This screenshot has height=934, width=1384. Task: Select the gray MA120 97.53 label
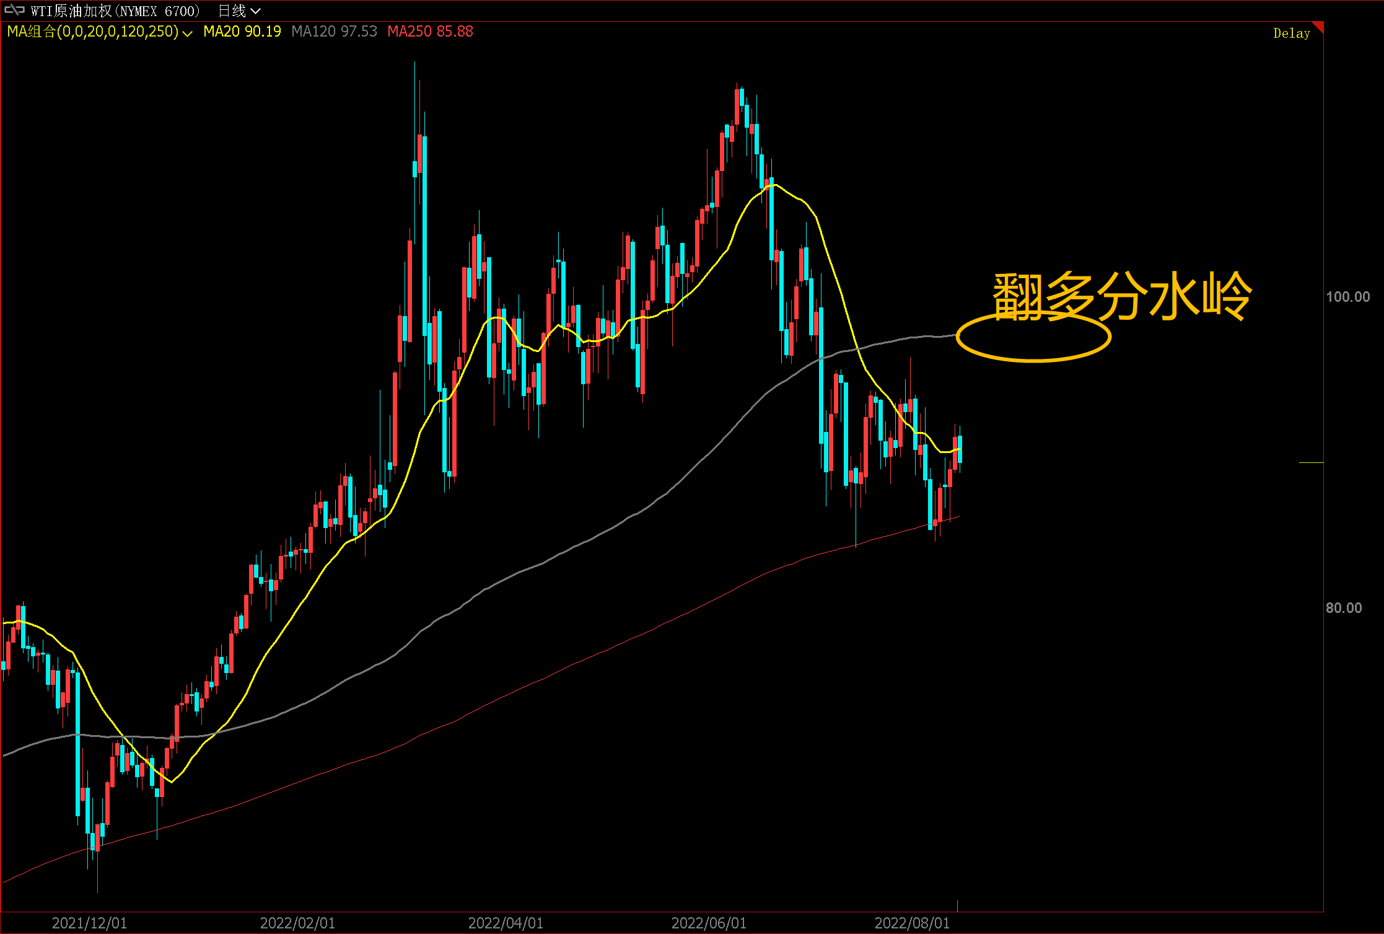click(334, 32)
